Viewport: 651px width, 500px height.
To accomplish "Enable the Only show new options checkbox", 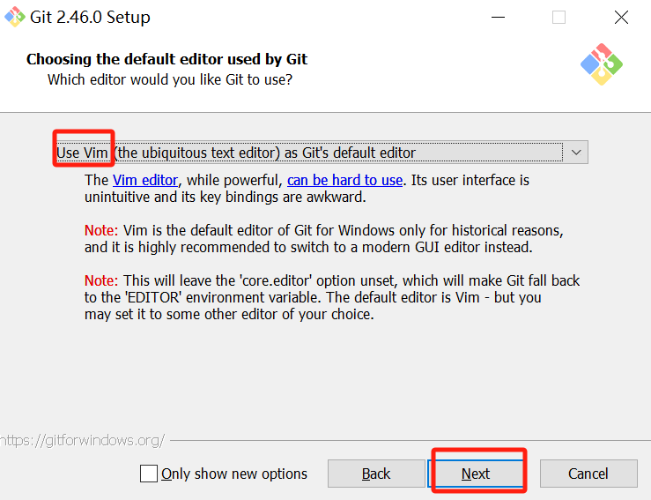I will [149, 474].
